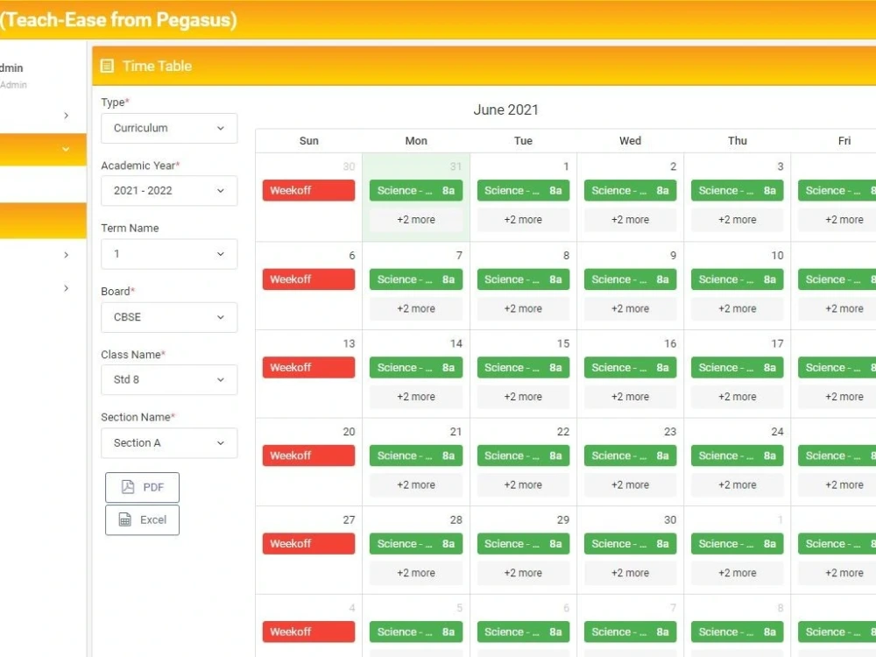Image resolution: width=876 pixels, height=657 pixels.
Task: Collapse the highlighted sidebar menu with down chevron
Action: pyautogui.click(x=66, y=149)
